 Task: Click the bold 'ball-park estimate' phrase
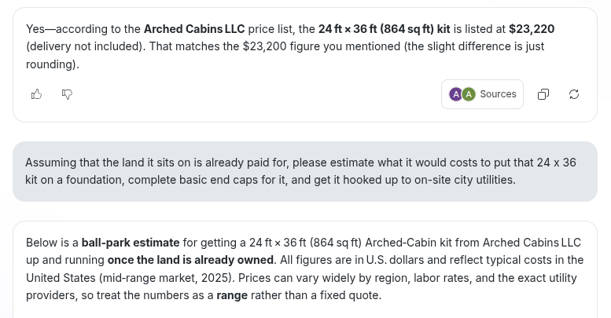click(131, 243)
